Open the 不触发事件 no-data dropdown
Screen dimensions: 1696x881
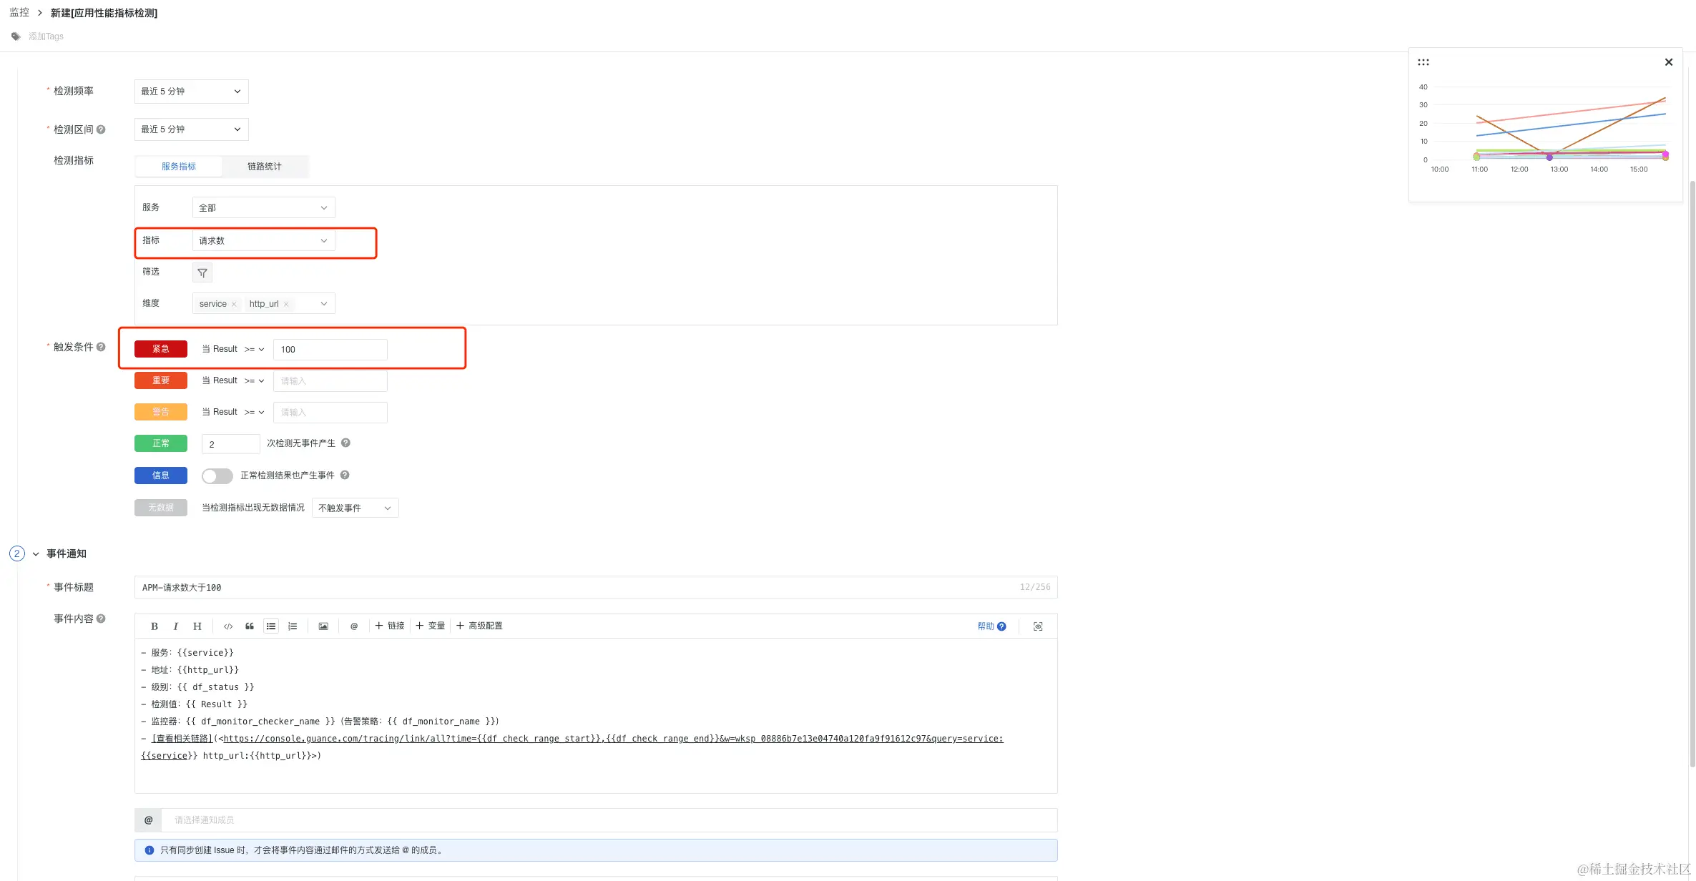pos(355,508)
